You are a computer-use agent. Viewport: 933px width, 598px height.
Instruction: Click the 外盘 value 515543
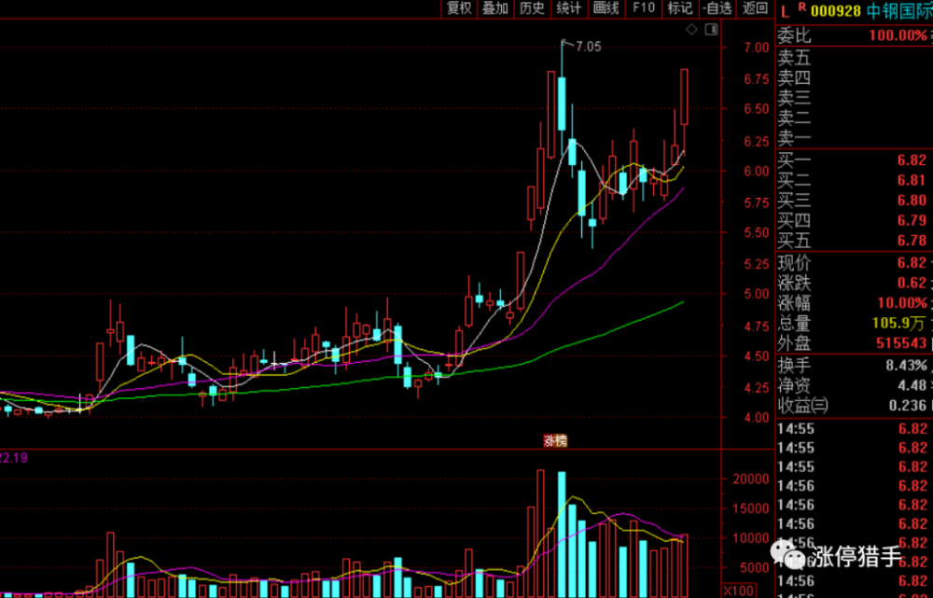click(x=901, y=343)
